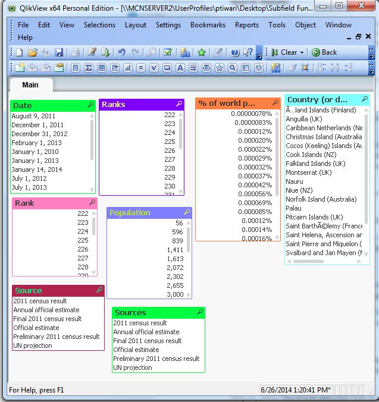The height and width of the screenshot is (402, 379).
Task: Create a Table Box object
Action: [102, 68]
